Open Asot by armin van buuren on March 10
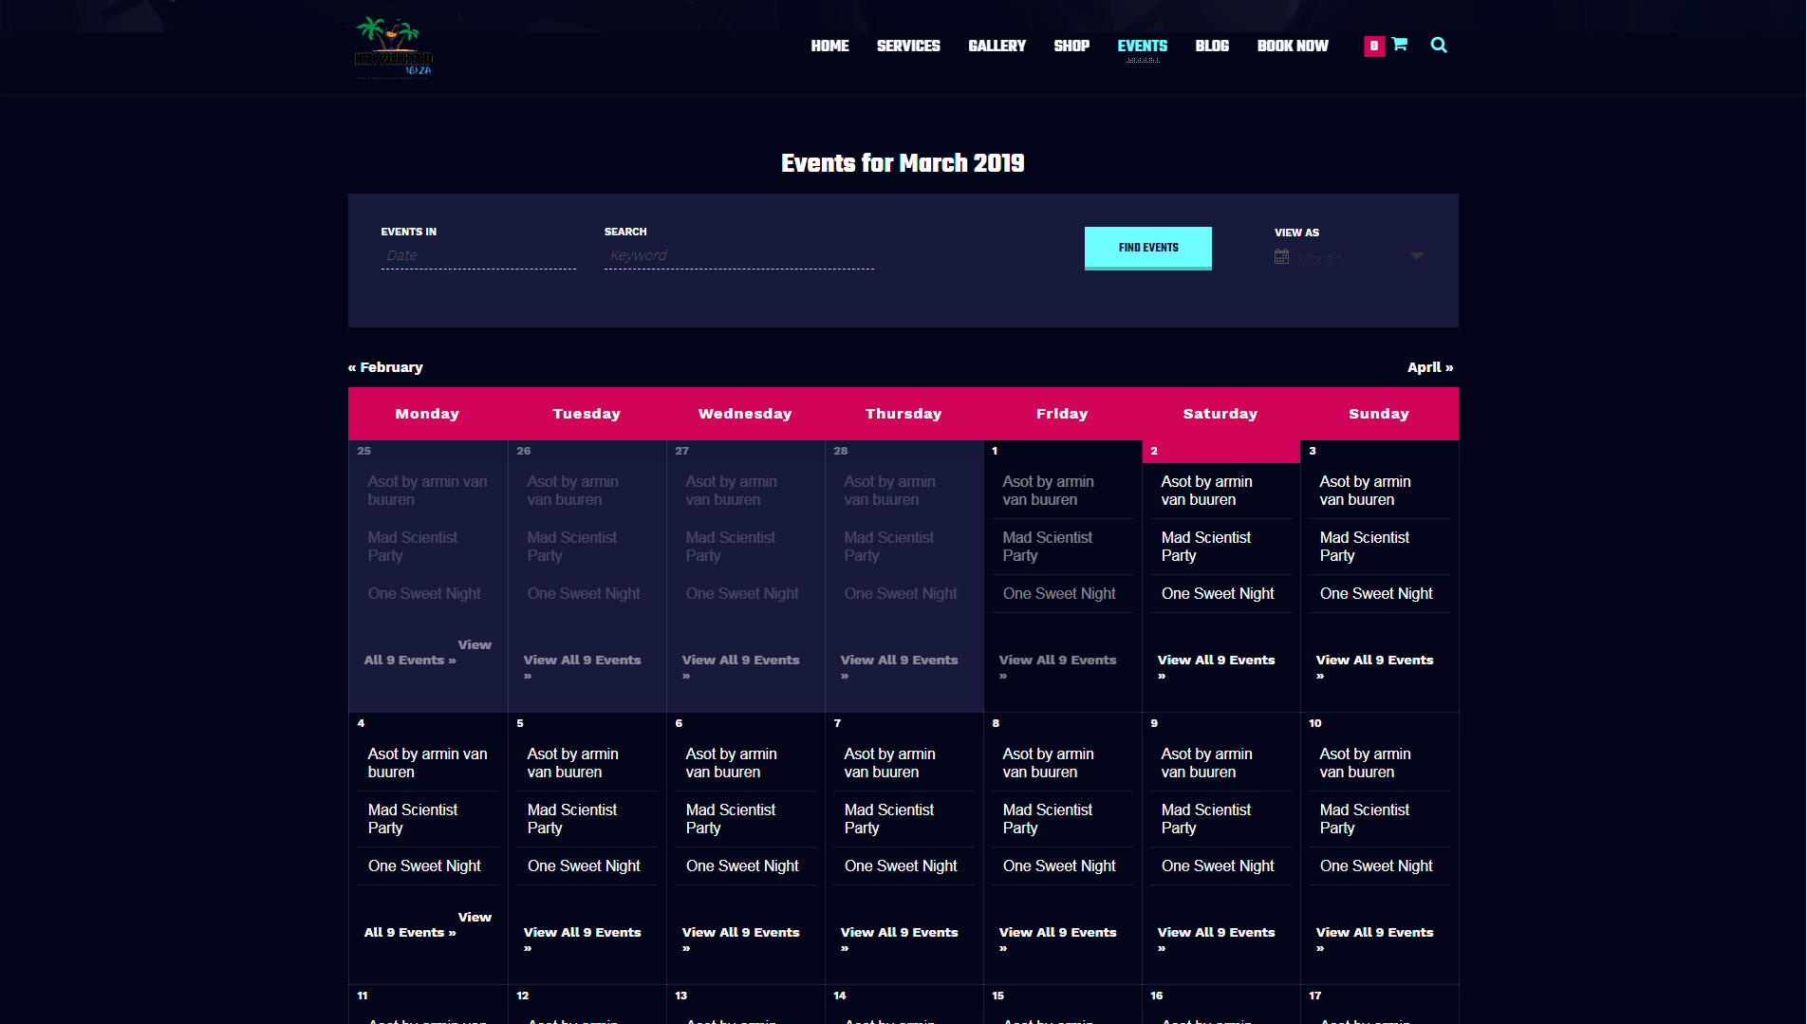This screenshot has width=1807, height=1024. point(1366,763)
